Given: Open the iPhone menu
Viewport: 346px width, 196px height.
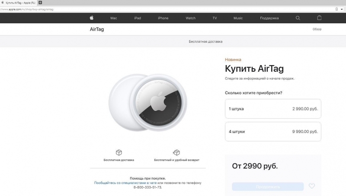Looking at the screenshot, I should point(163,18).
